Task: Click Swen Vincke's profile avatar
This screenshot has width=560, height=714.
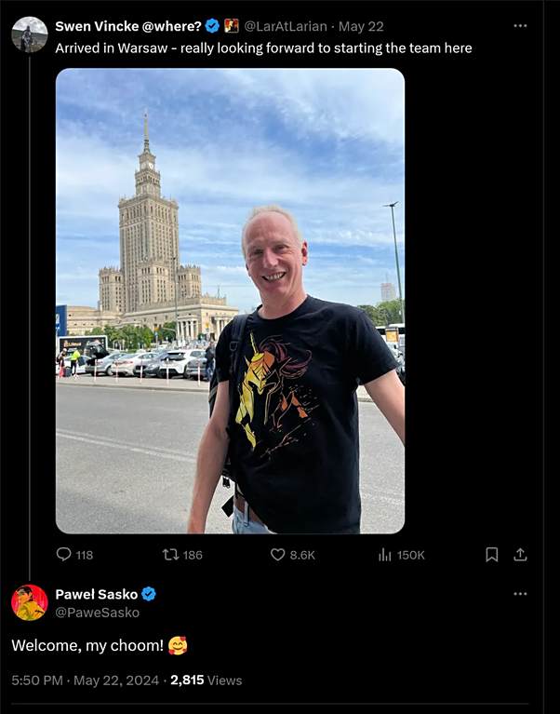Action: tap(30, 34)
